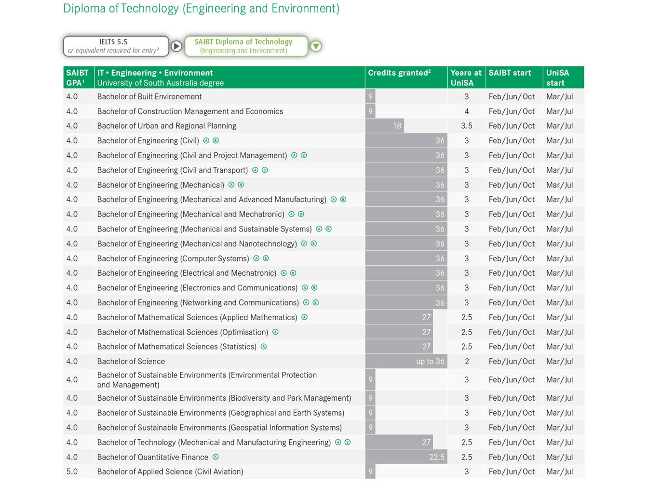Click the 4 years value for Construction Management
The width and height of the screenshot is (648, 486).
[467, 111]
